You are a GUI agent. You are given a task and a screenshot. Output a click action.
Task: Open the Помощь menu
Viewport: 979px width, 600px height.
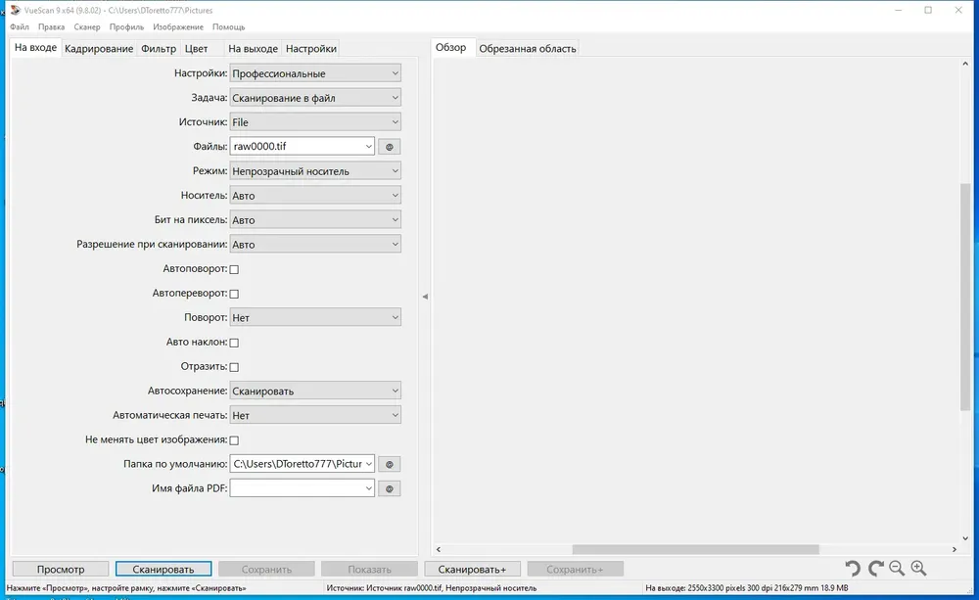click(x=228, y=26)
